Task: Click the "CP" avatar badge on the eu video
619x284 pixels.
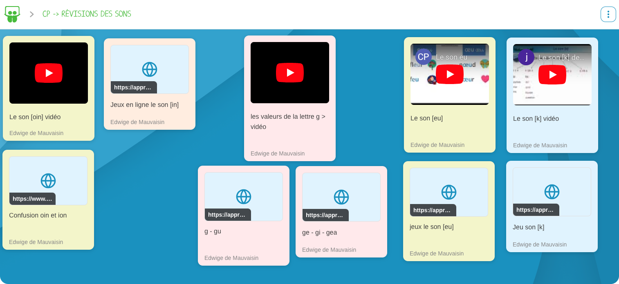Action: [x=423, y=57]
